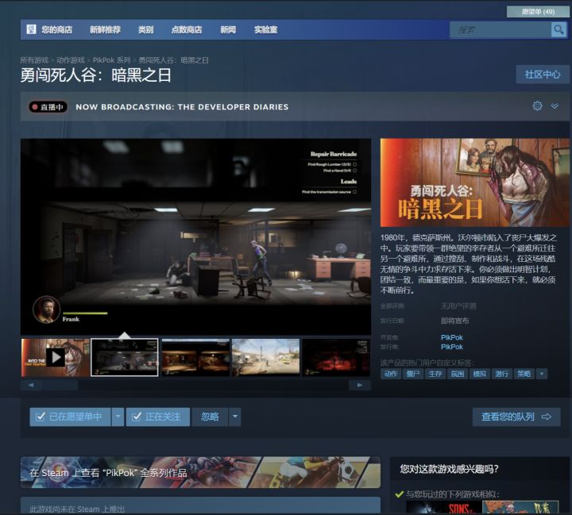
Task: Click the store icon beside 您的商店
Action: (x=31, y=29)
